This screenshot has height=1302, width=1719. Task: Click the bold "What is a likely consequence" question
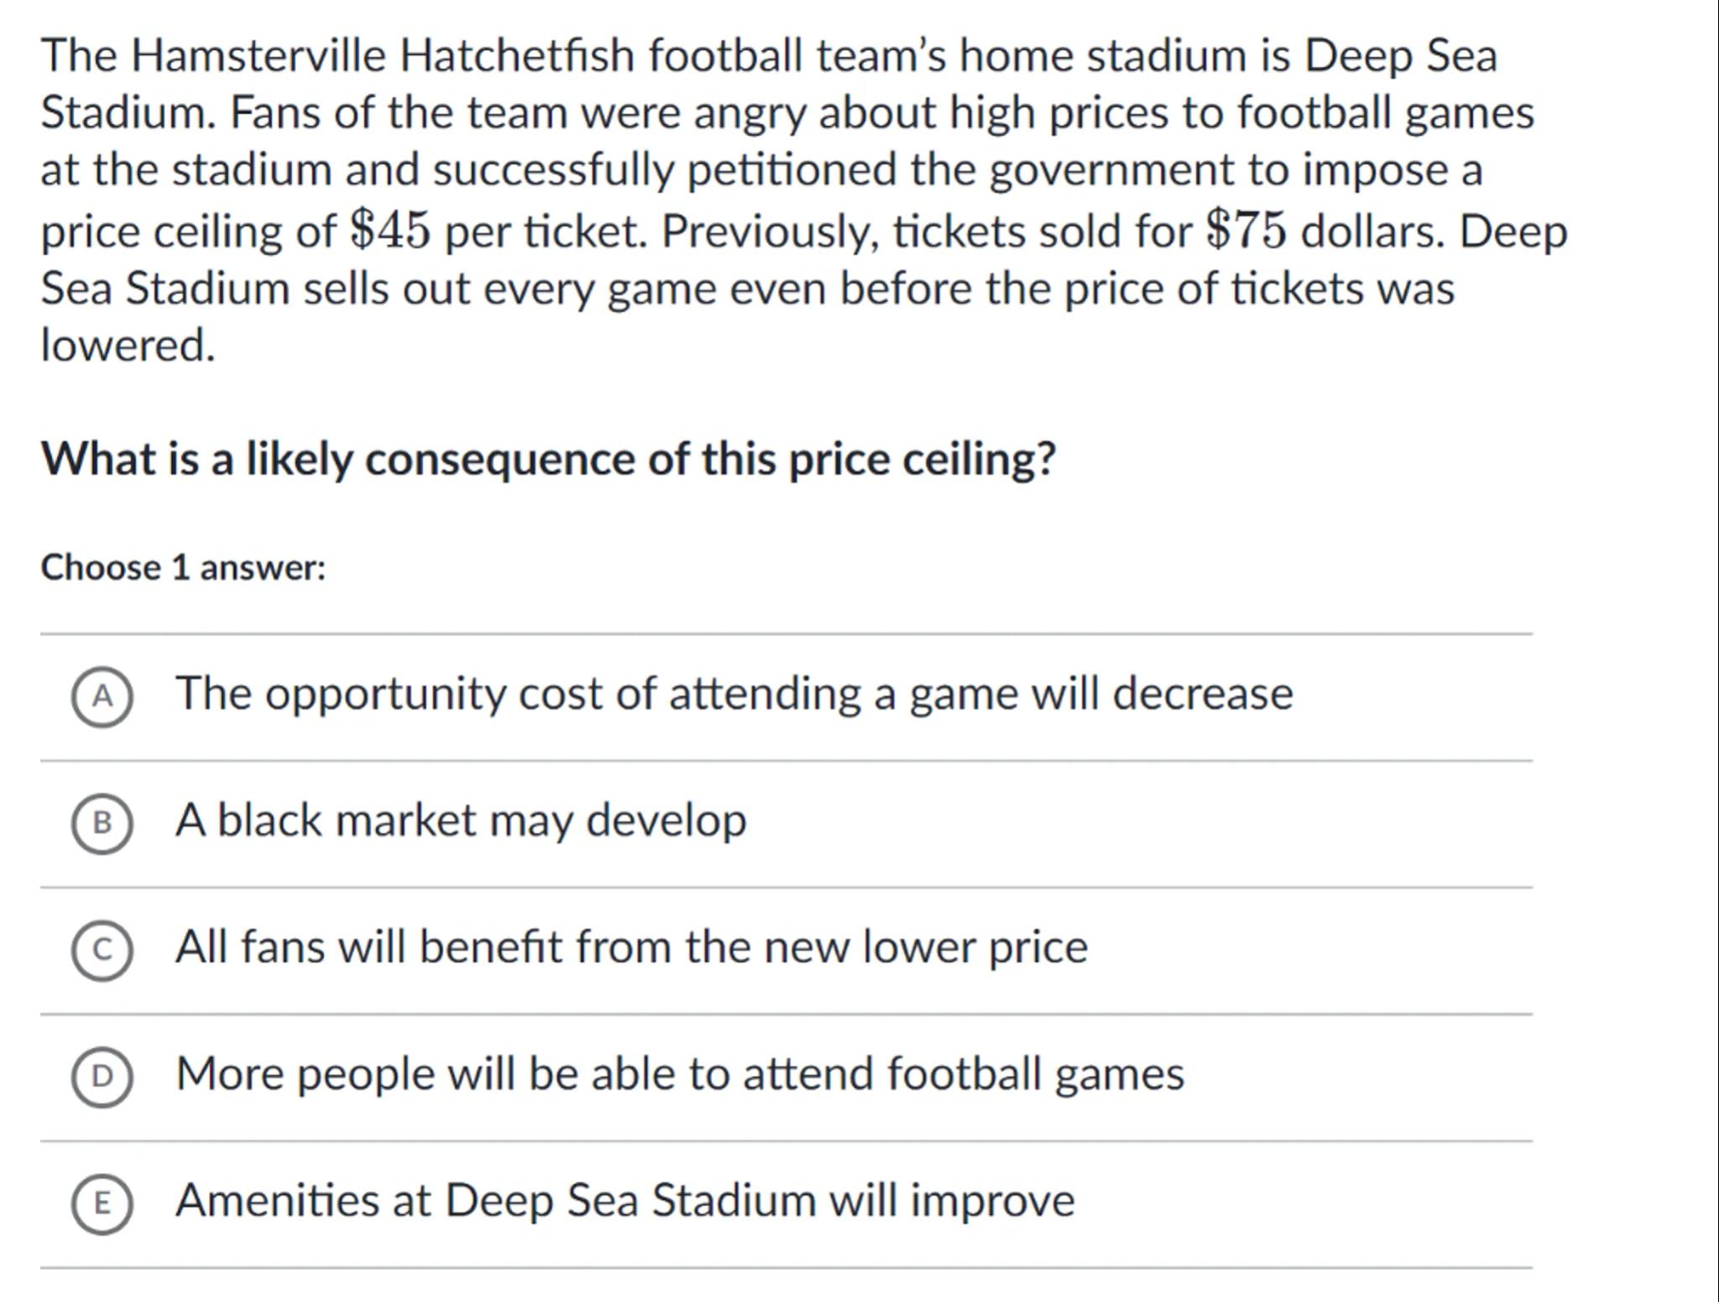(x=548, y=459)
